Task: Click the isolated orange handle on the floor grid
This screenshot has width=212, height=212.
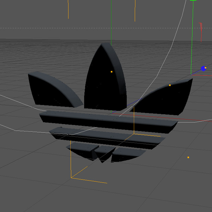Action: [x=188, y=157]
